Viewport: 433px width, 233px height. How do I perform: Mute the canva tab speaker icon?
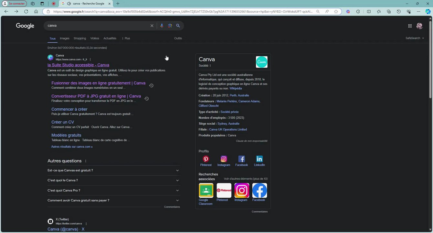click(69, 4)
